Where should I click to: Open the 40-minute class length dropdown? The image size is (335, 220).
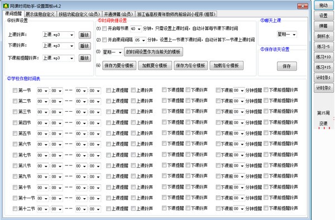click(136, 28)
